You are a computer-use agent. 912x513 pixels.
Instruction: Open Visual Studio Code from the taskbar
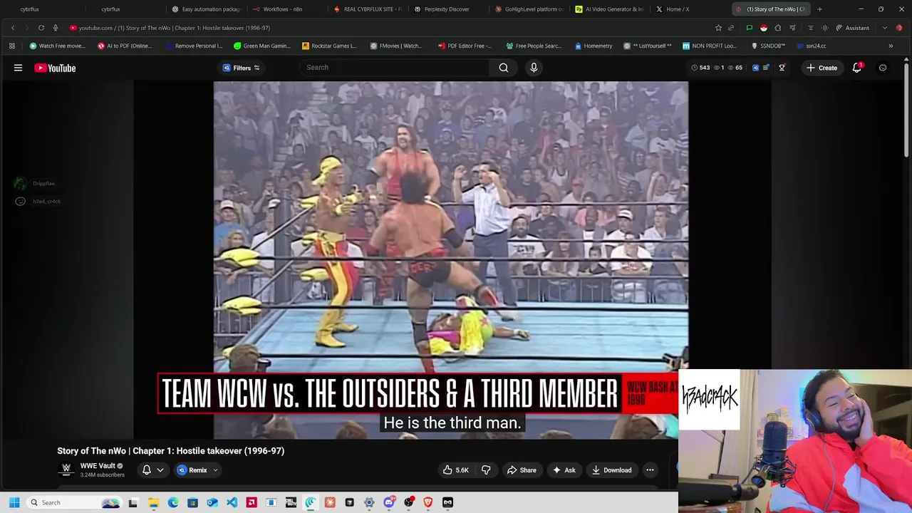(232, 502)
